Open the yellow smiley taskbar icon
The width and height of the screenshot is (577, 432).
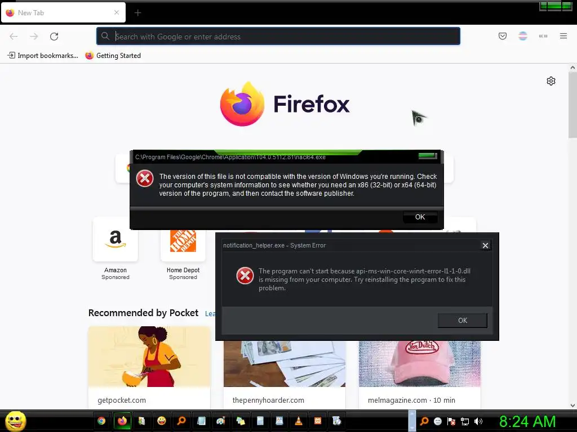coord(161,421)
